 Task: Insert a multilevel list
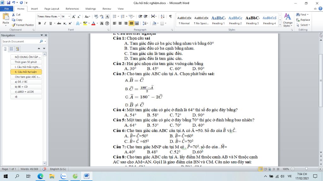(131, 16)
